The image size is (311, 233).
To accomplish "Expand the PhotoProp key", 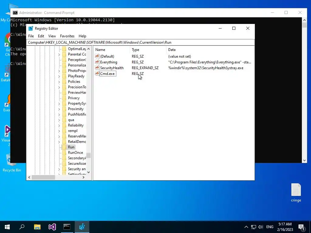I will [x=59, y=71].
